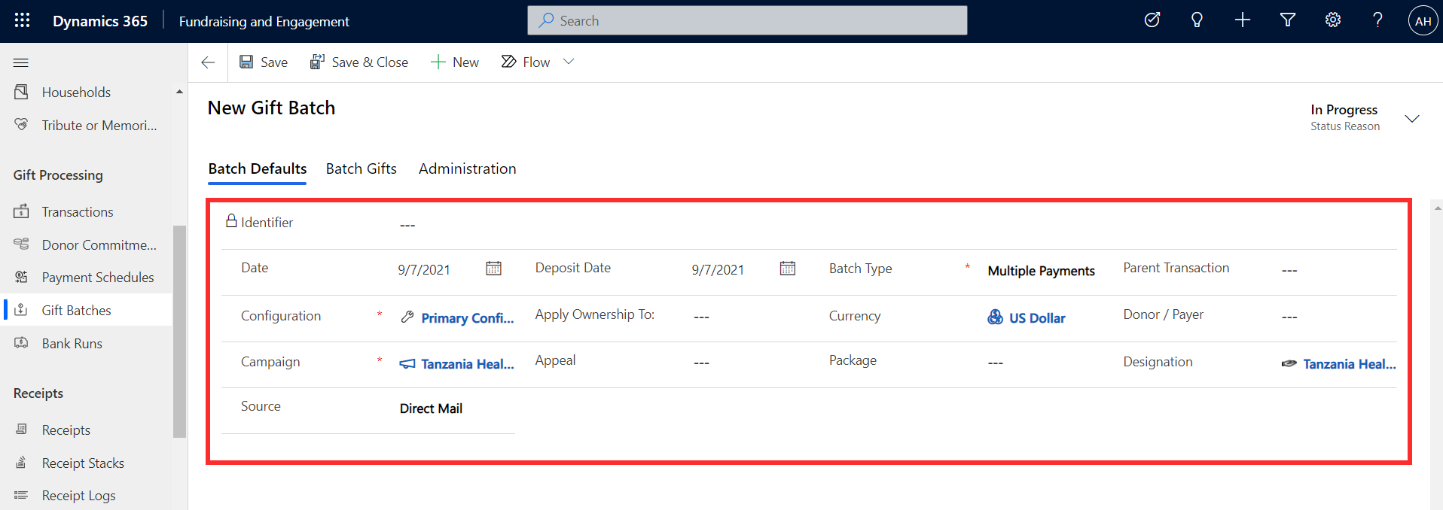Switch to the Batch Defaults tab

point(258,168)
